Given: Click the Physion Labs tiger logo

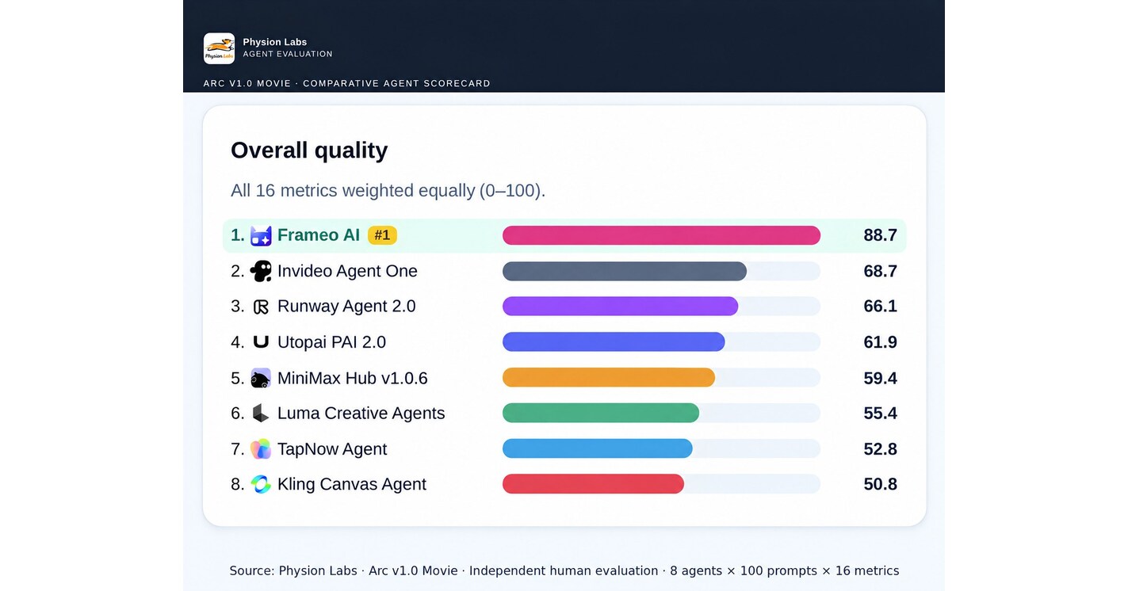Looking at the screenshot, I should click(219, 48).
